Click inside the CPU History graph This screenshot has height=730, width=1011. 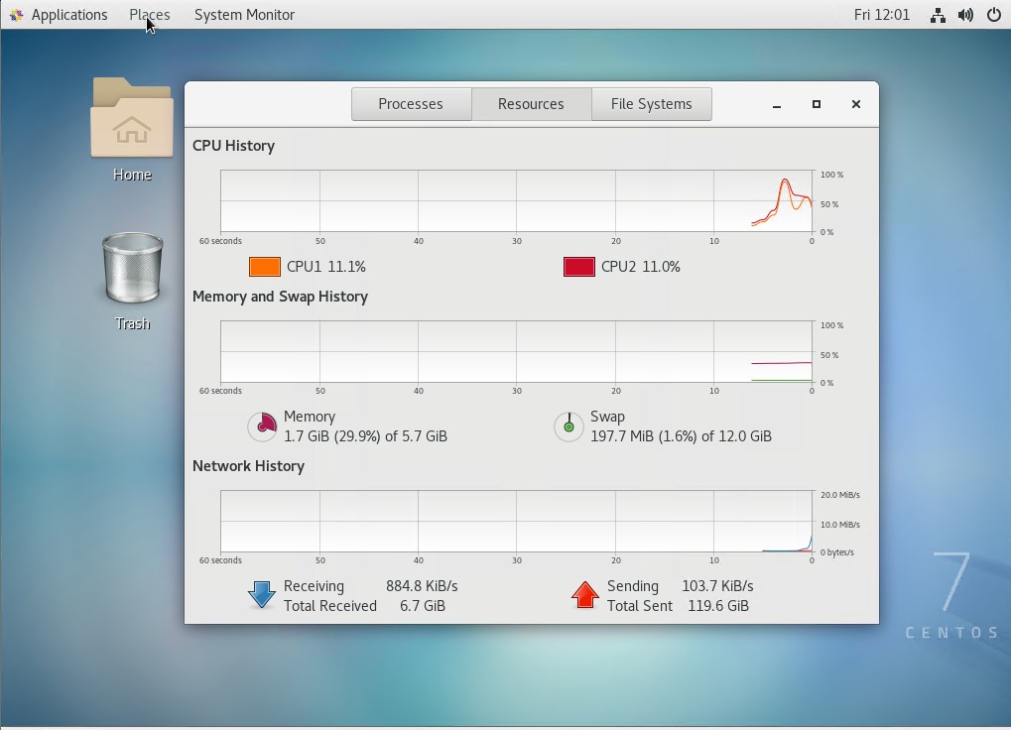coord(516,201)
